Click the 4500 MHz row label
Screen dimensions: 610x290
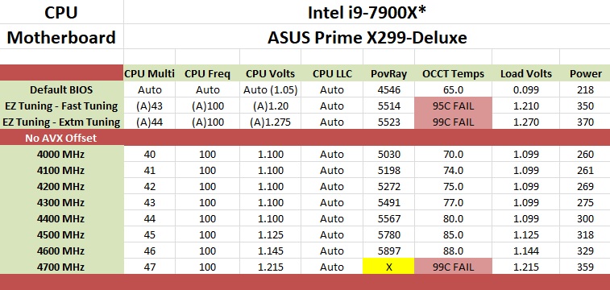(x=61, y=234)
